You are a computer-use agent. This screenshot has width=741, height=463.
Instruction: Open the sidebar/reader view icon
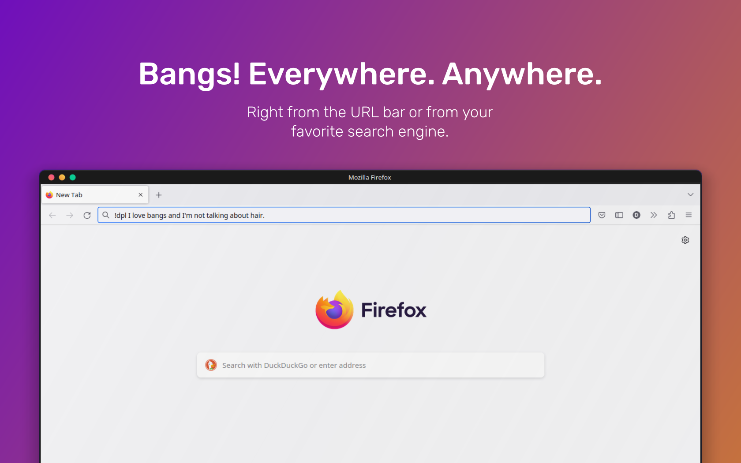click(x=619, y=215)
